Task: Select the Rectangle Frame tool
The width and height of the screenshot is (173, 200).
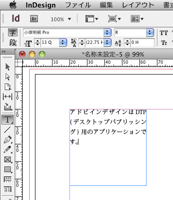Action: [8, 159]
